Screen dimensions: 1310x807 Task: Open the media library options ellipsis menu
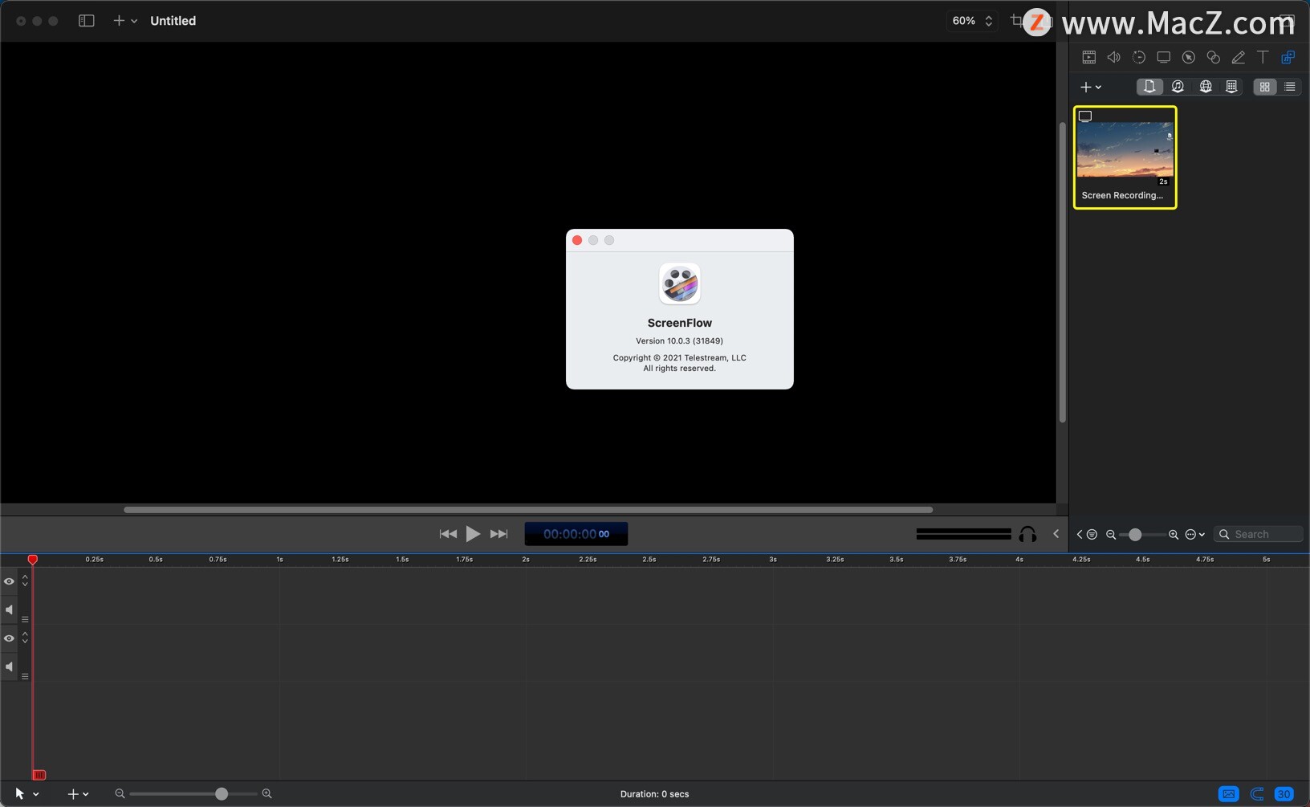tap(1195, 534)
